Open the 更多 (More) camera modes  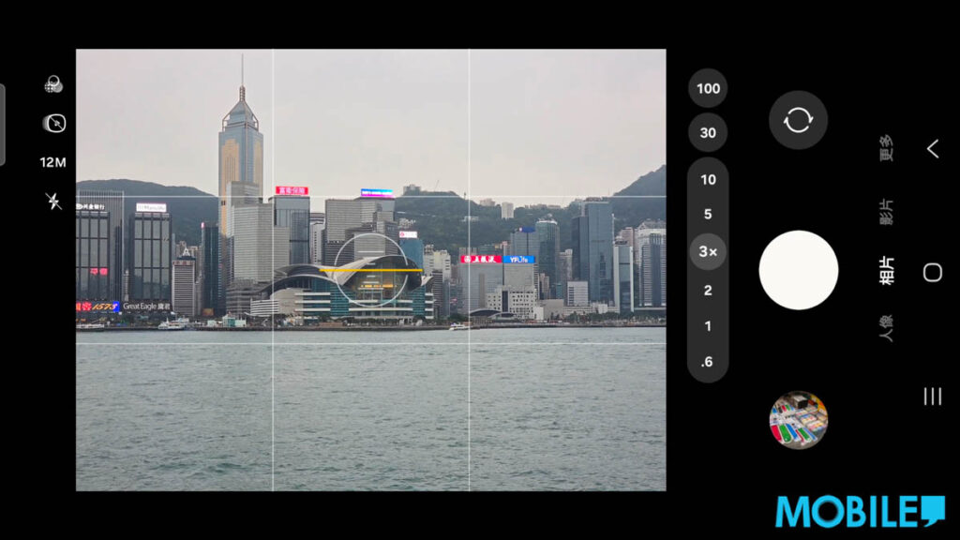coord(886,148)
